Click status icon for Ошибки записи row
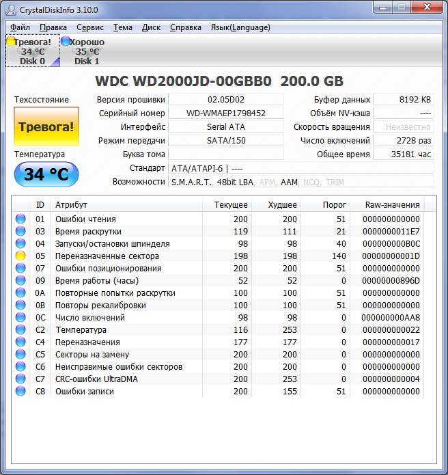The height and width of the screenshot is (475, 448). tap(20, 391)
